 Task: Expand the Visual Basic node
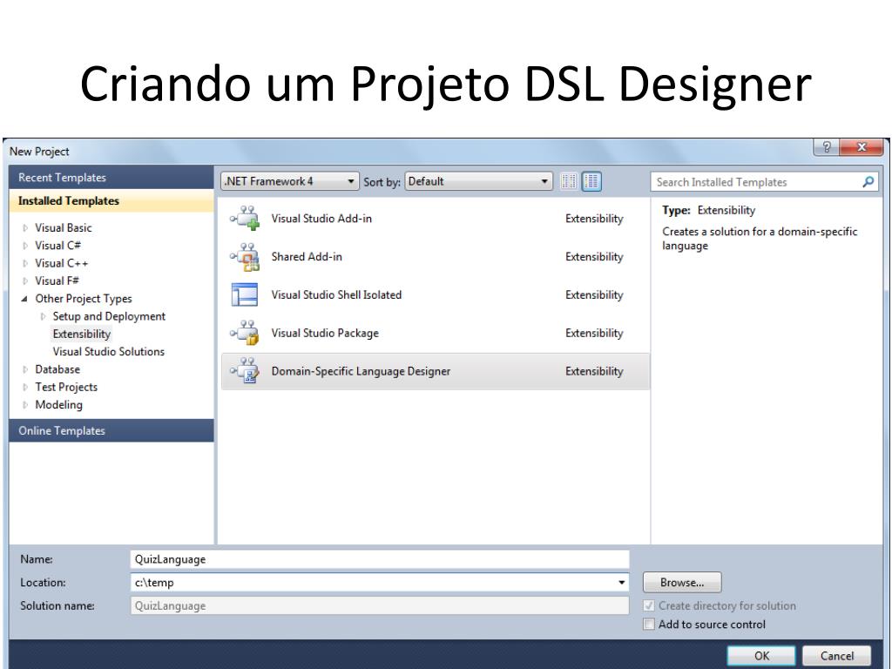(x=25, y=228)
